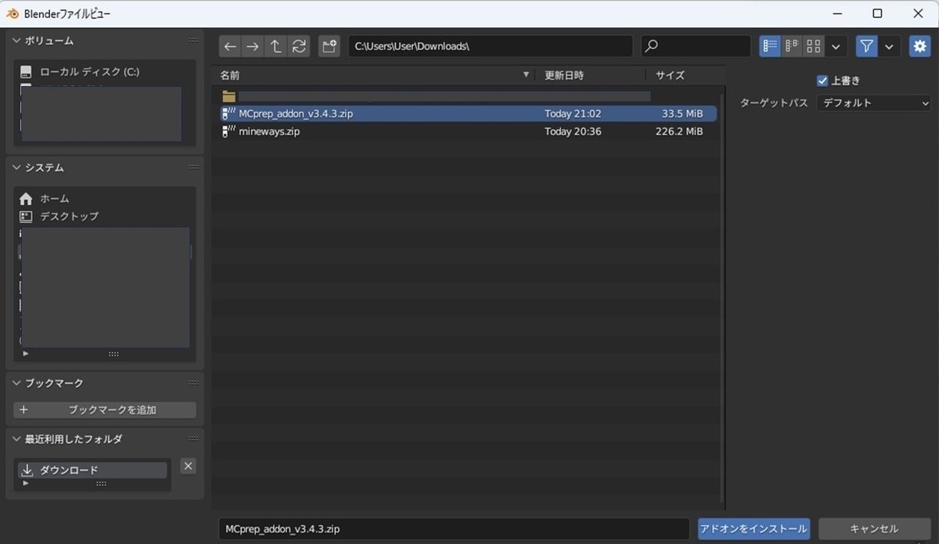The image size is (939, 544).
Task: Click アドオンをインストール button
Action: 754,529
